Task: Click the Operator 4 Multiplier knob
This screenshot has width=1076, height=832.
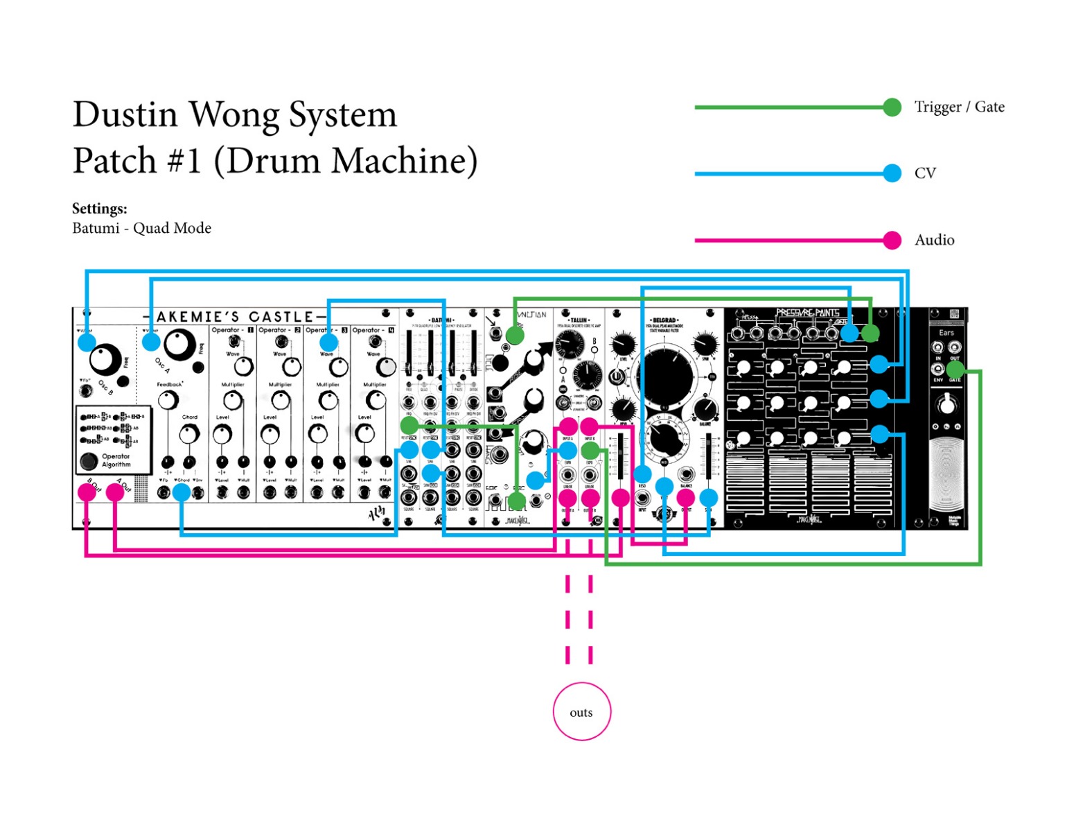Action: coord(376,400)
